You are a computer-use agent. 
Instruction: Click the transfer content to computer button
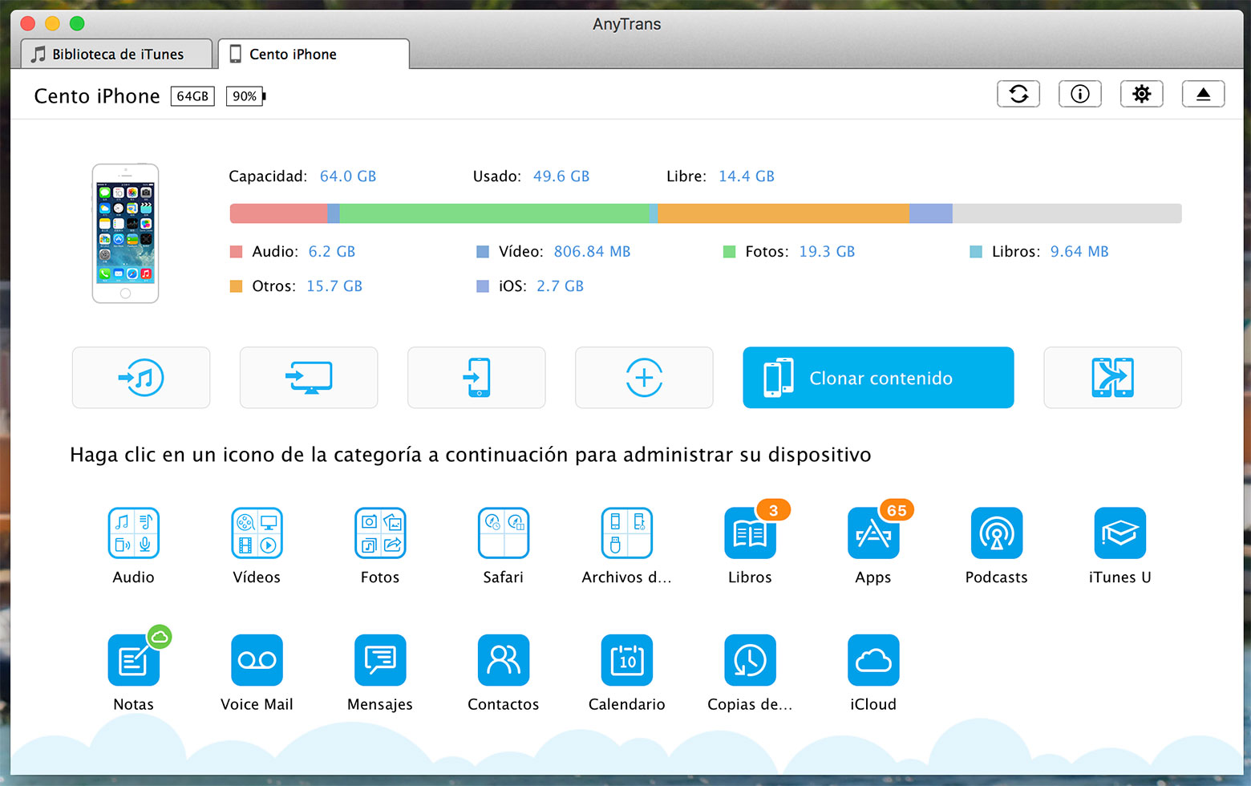pos(309,378)
